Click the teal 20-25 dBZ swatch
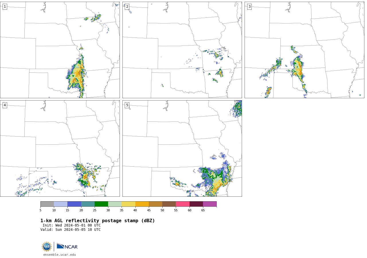 tap(88, 204)
